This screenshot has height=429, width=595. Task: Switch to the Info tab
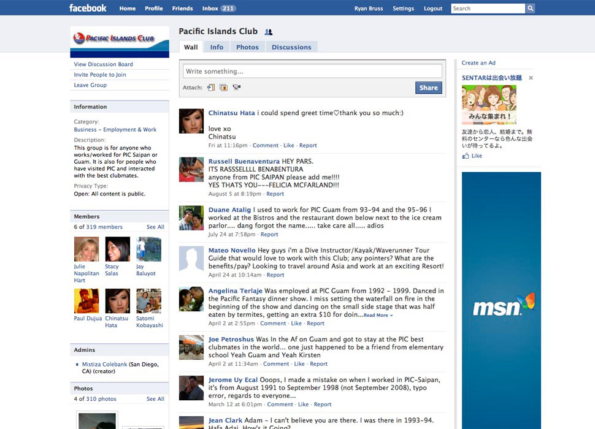(x=217, y=47)
